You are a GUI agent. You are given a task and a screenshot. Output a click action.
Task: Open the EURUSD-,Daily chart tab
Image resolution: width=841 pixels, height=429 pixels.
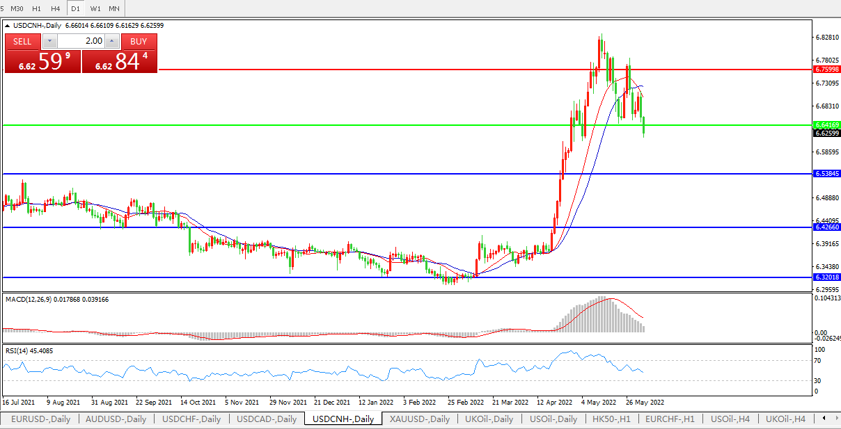pos(40,419)
